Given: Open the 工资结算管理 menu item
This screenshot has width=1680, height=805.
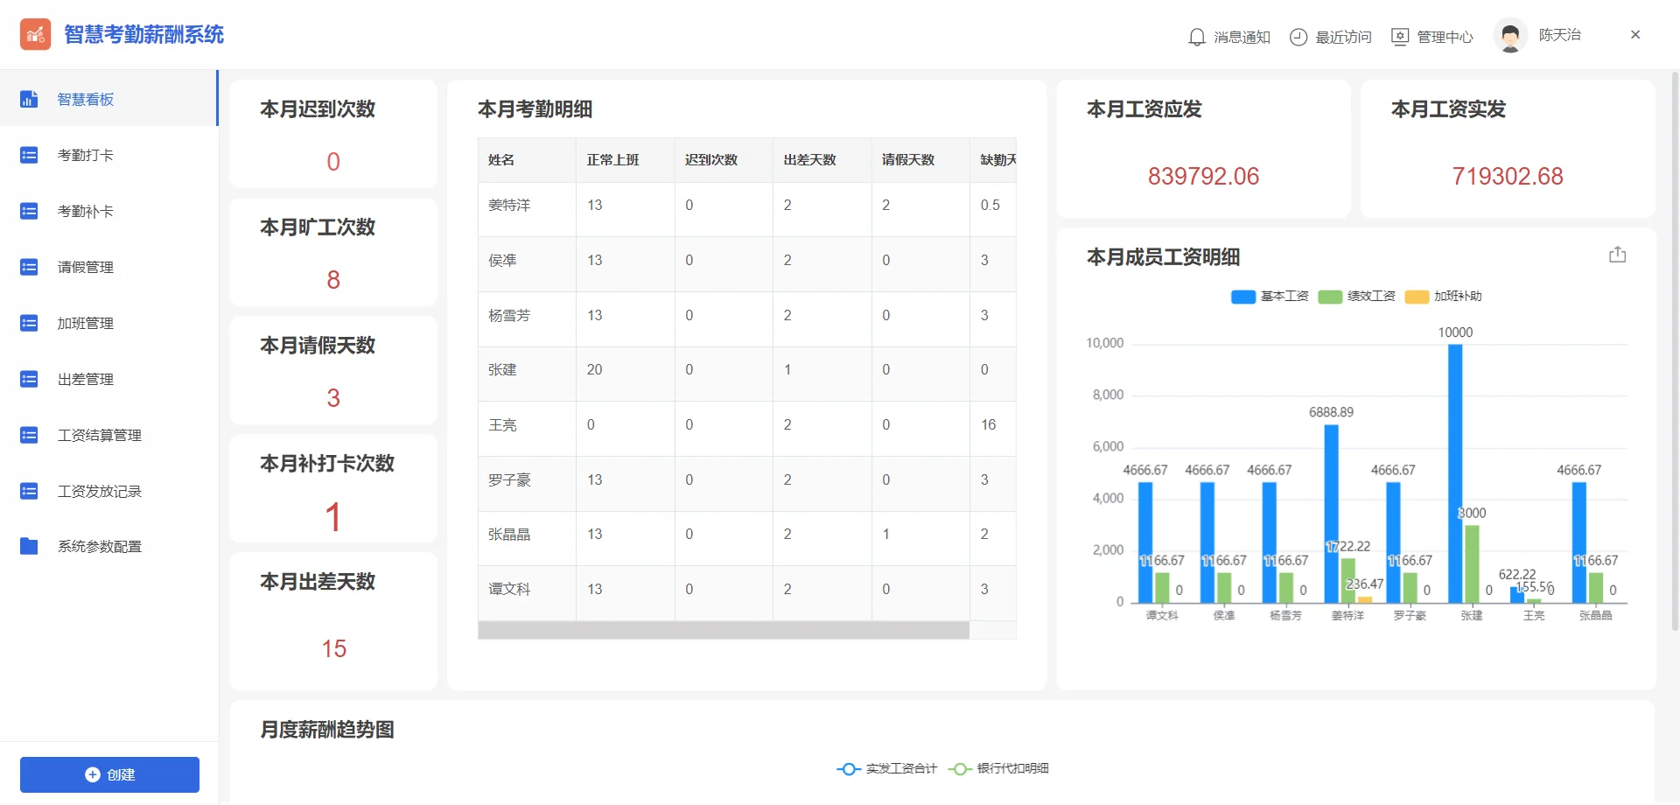Looking at the screenshot, I should (108, 435).
